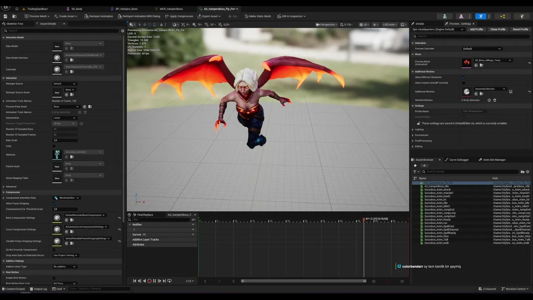Click Make Static Mesh
This screenshot has width=533, height=300.
pyautogui.click(x=258, y=16)
